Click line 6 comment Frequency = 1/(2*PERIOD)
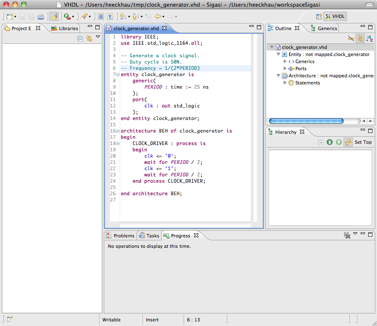Viewport: 377px width, 326px height. (160, 68)
